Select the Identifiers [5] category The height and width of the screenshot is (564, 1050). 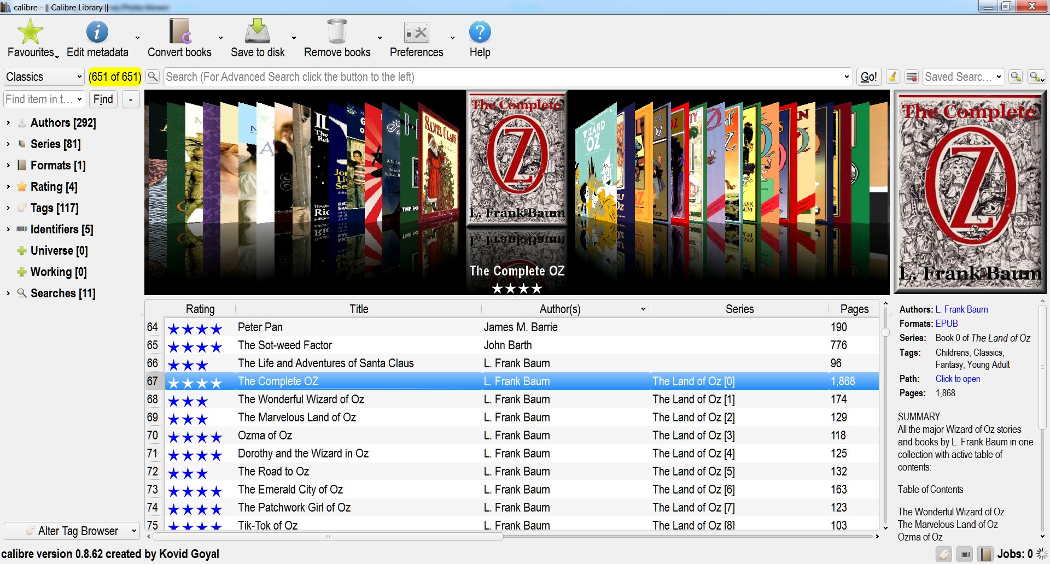coord(62,229)
